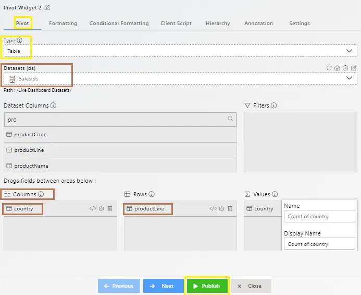Switch to the Annotation tab

[258, 23]
